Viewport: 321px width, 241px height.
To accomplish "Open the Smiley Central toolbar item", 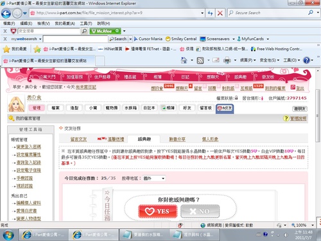I will pos(181,39).
